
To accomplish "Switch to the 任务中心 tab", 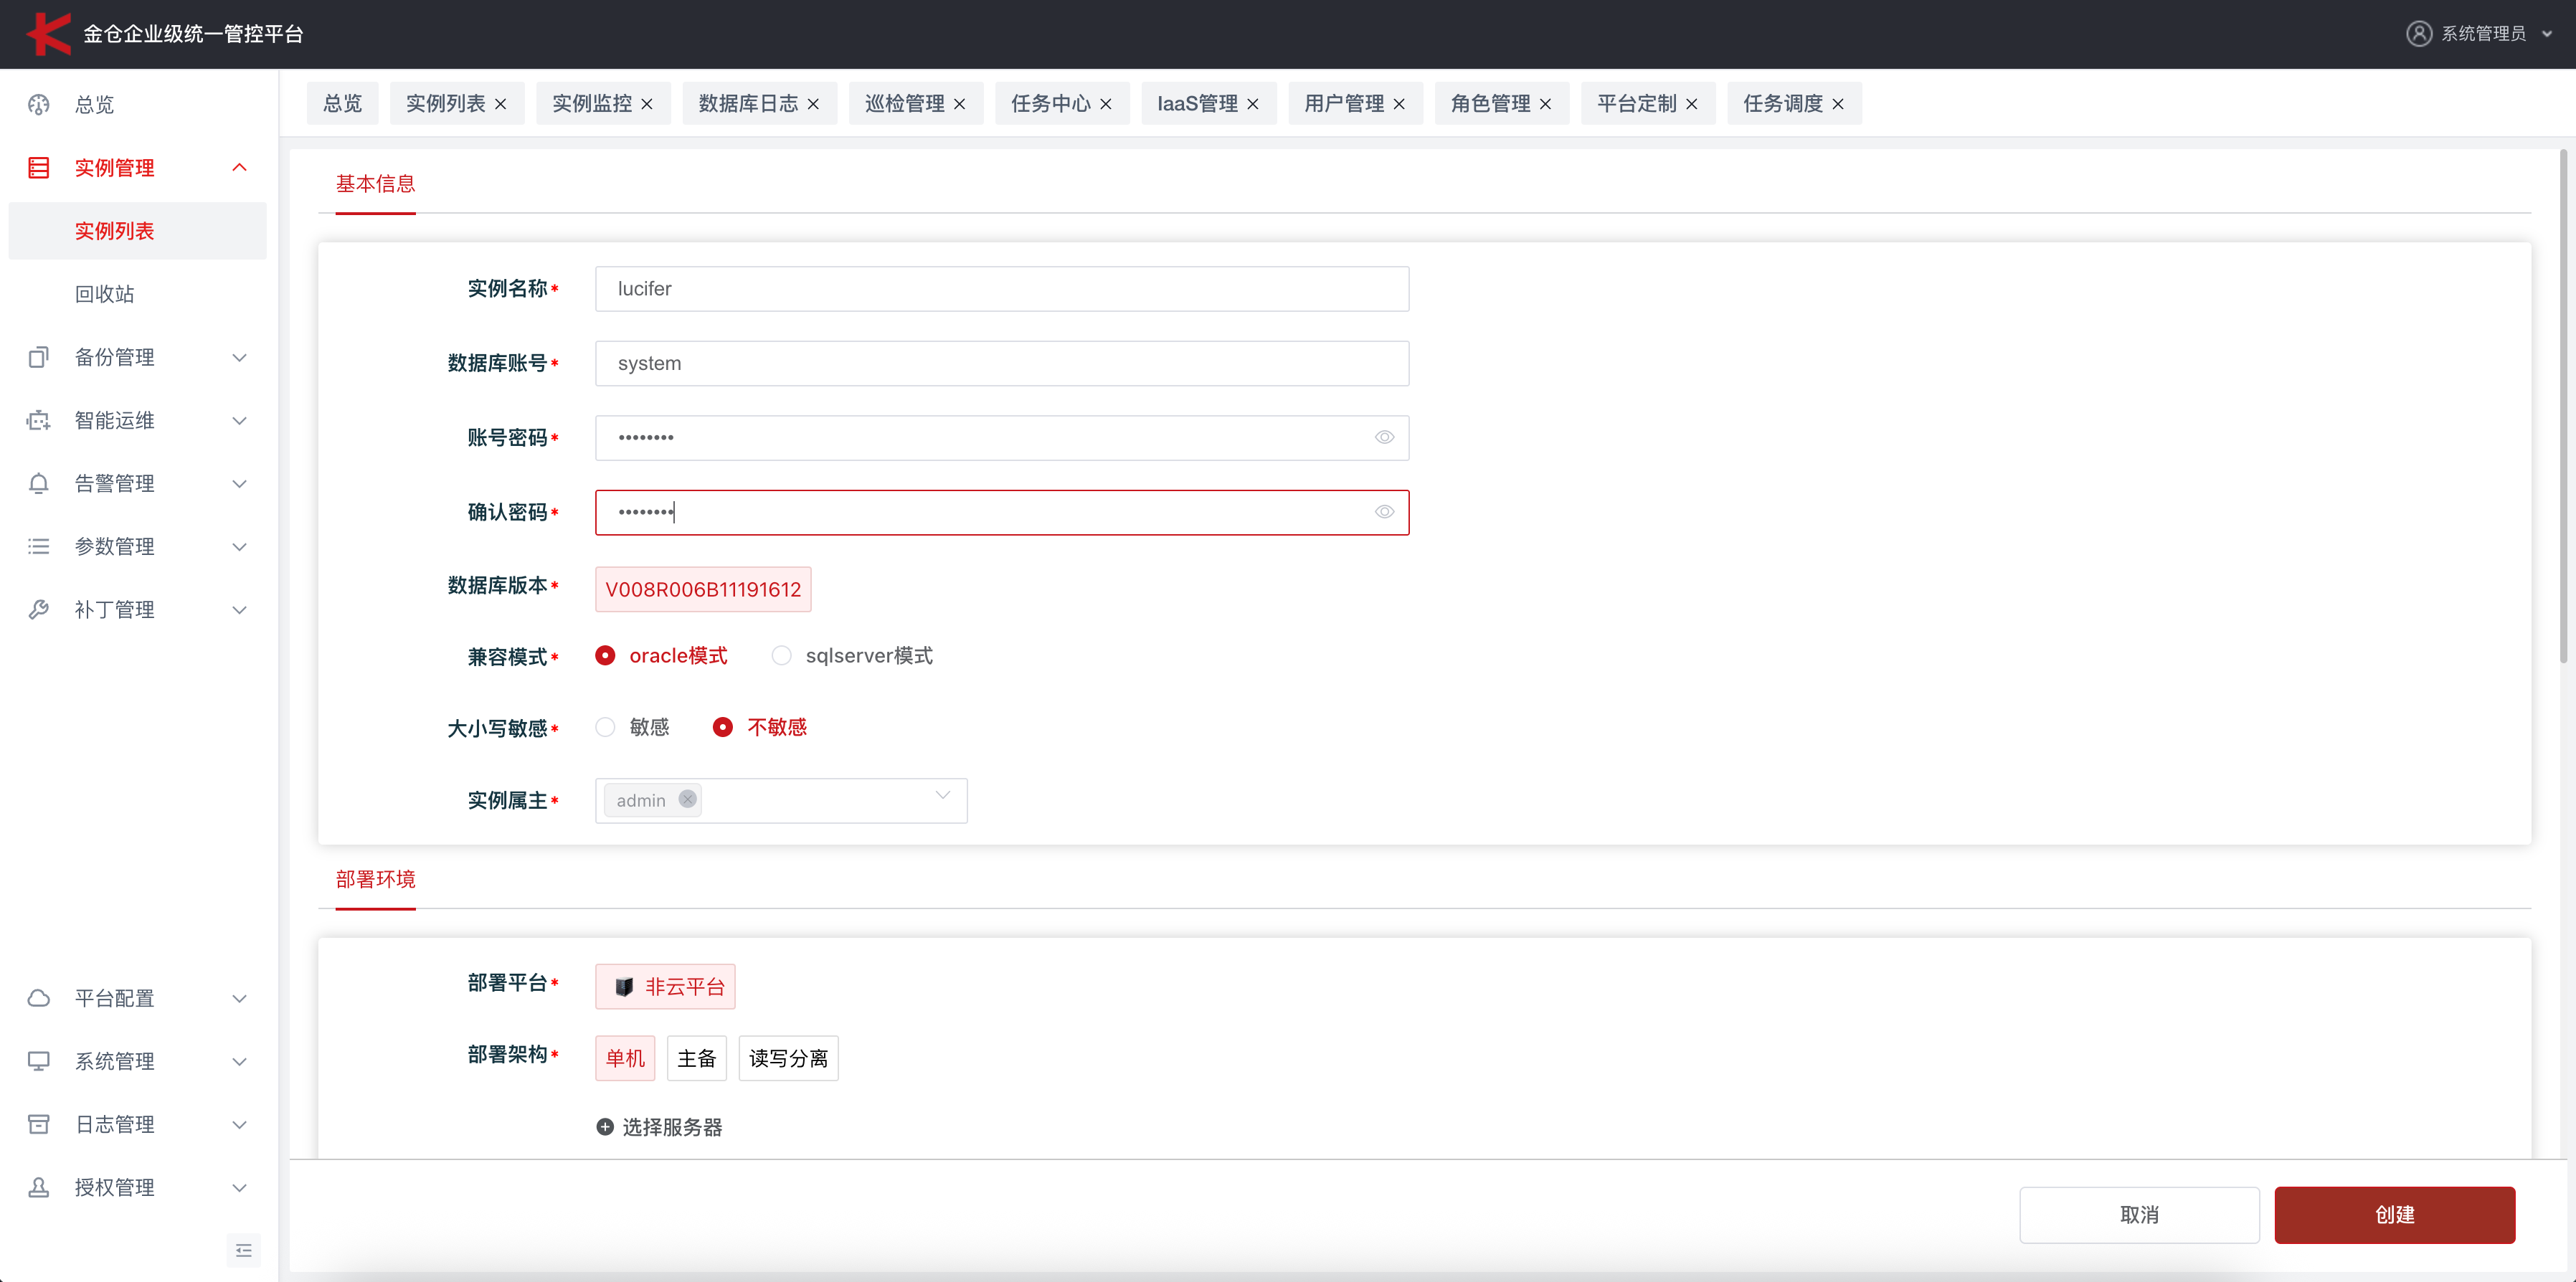I will pos(1050,104).
